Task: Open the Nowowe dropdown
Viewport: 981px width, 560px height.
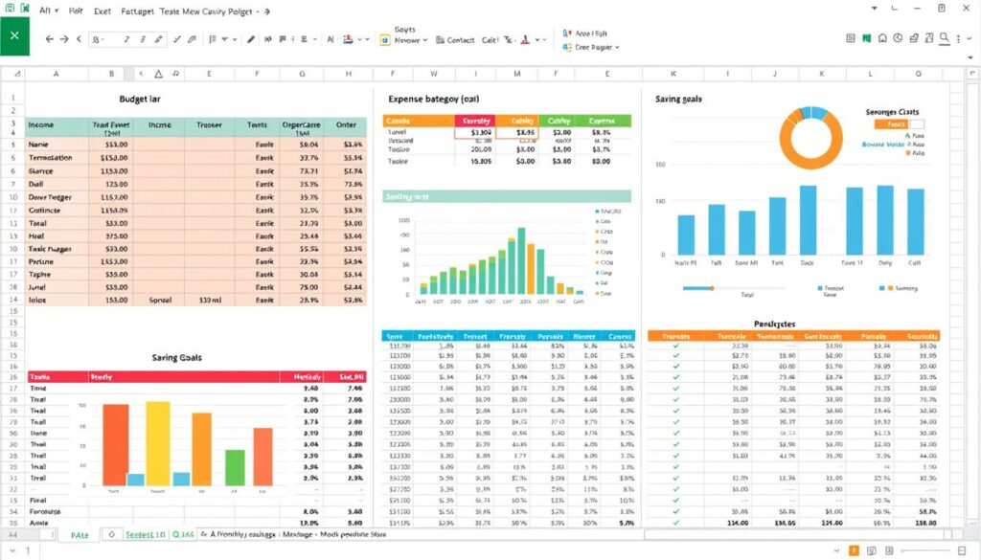Action: (410, 40)
